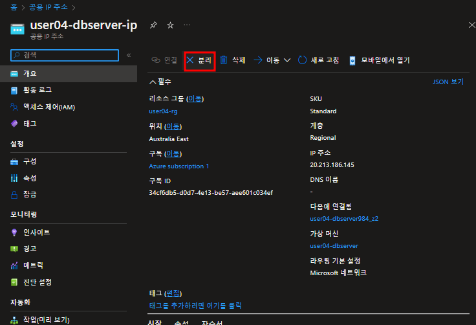Click the mobile phone icon

point(352,60)
